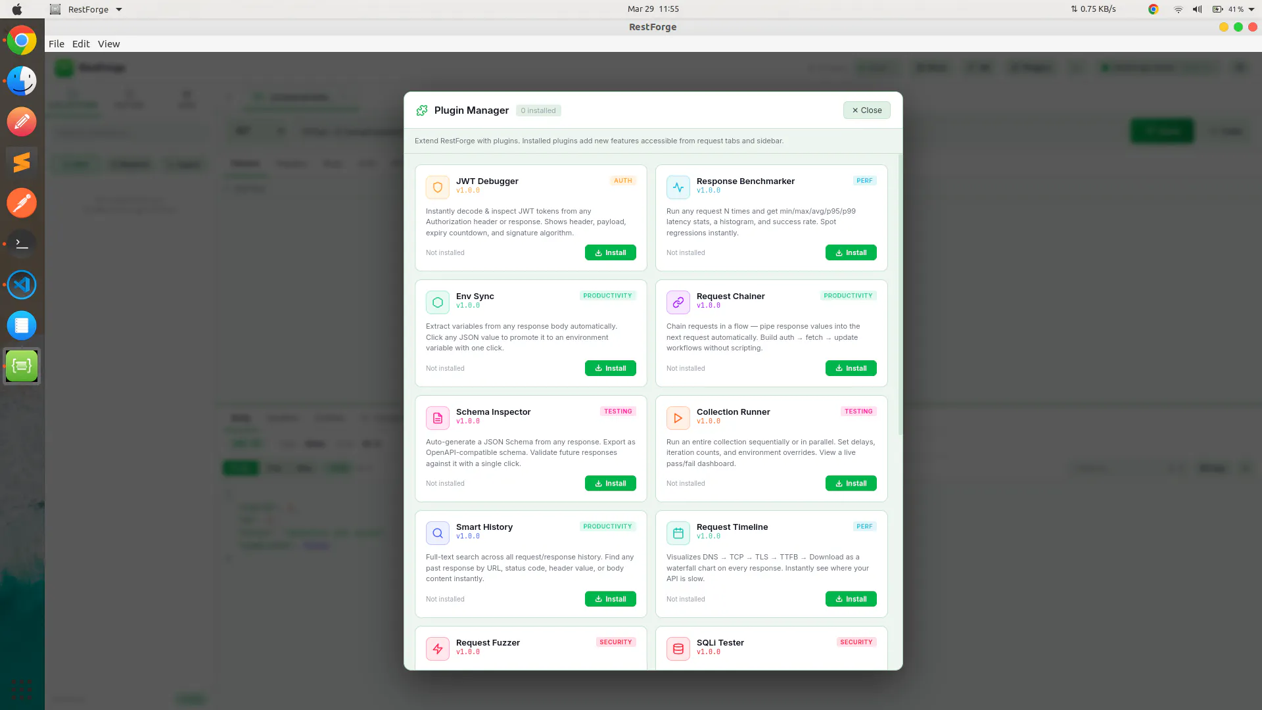The width and height of the screenshot is (1262, 710).
Task: Click the clock showing Mar 29 11:55
Action: click(653, 9)
